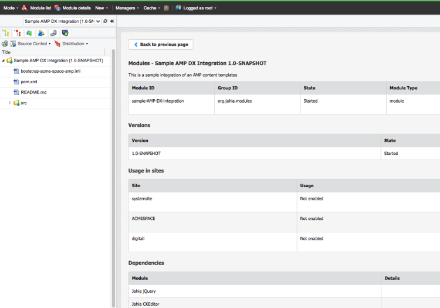Click the Module details info icon
Viewport: 440px width, 308px height.
point(57,8)
